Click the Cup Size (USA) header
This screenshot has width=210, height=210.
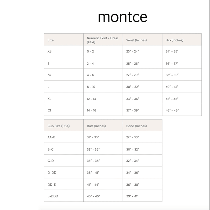(59, 126)
